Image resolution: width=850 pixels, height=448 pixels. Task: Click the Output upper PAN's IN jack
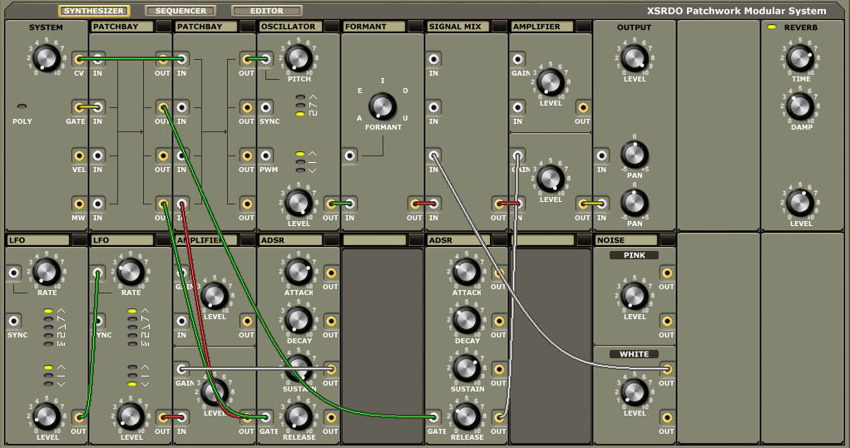click(x=602, y=156)
